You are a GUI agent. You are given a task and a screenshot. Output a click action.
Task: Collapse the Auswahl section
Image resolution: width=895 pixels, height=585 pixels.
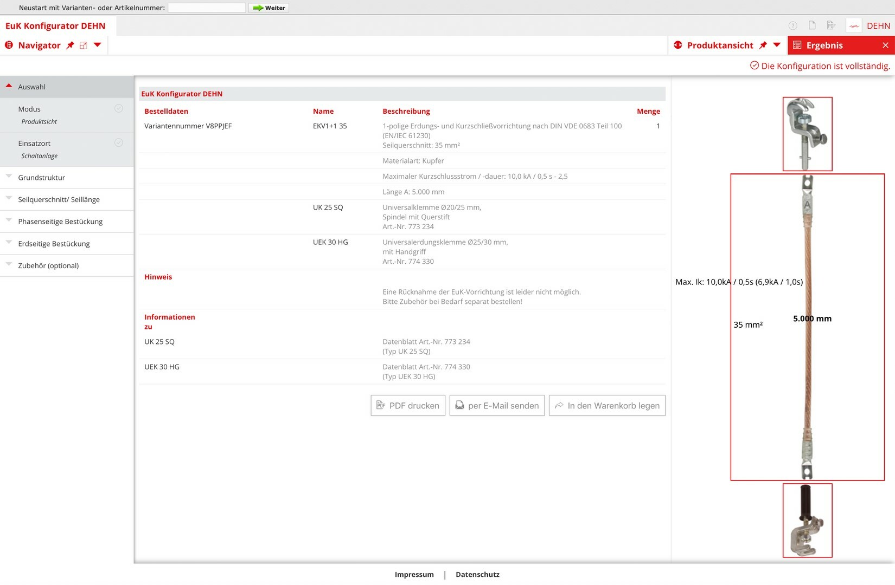(x=9, y=86)
